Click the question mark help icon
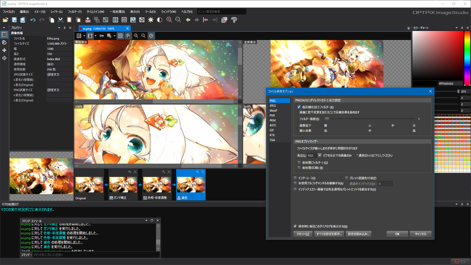 click(x=234, y=20)
